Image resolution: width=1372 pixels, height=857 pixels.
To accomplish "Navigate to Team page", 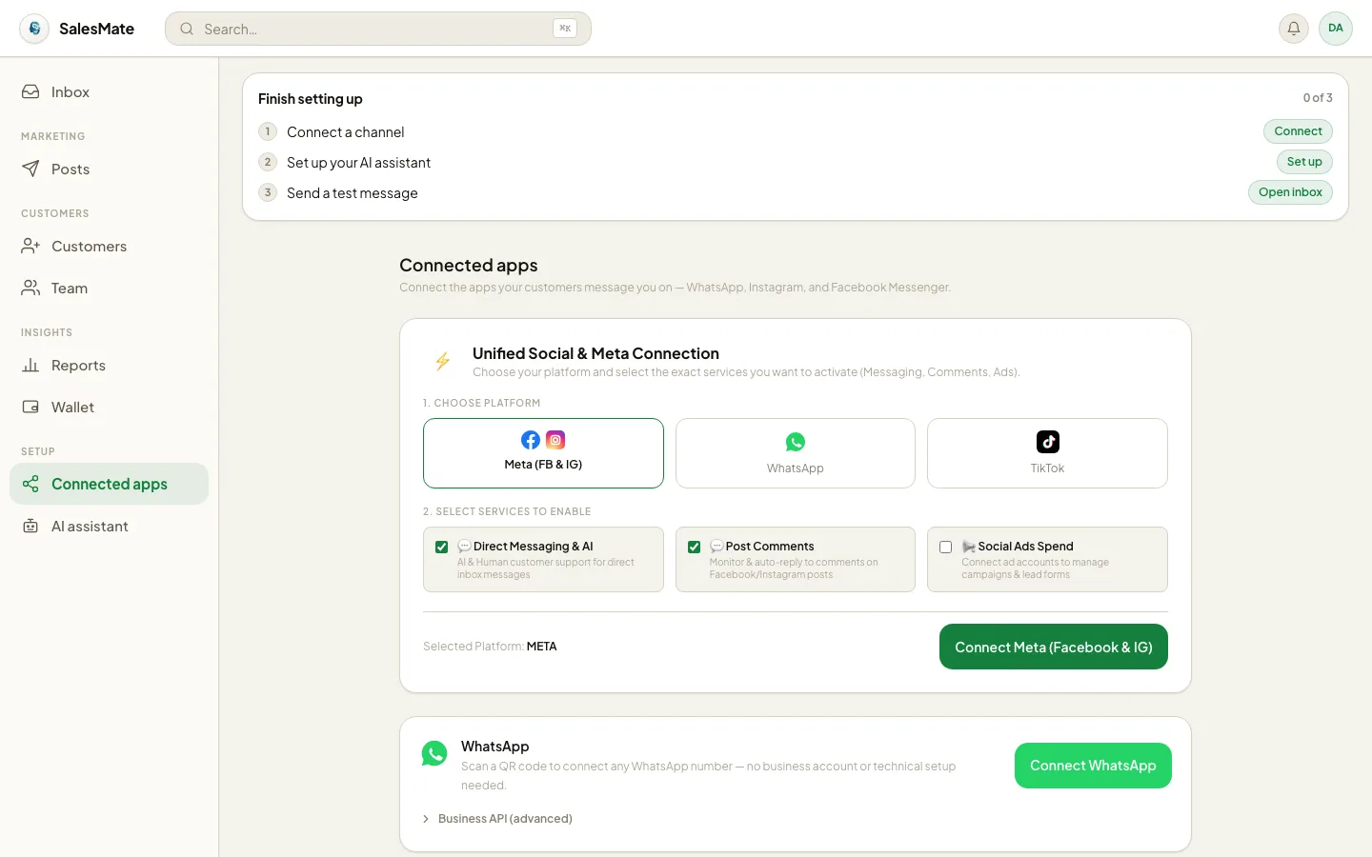I will pos(109,288).
